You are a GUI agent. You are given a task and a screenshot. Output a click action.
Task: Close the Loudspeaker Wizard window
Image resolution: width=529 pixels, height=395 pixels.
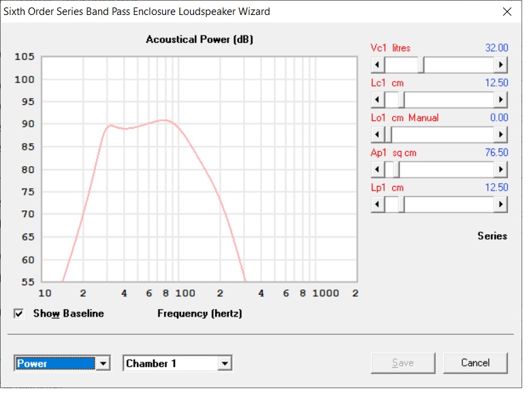507,12
